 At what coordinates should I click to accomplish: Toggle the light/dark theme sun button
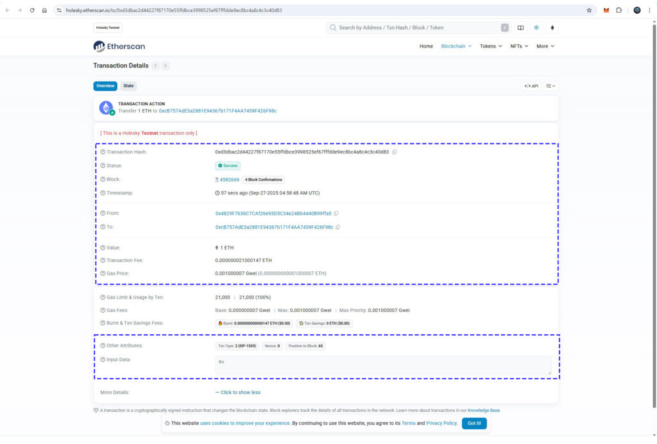click(x=536, y=28)
